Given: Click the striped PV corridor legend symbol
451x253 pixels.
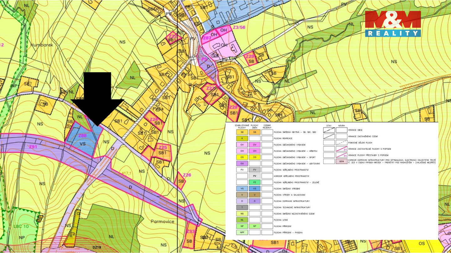Looking at the screenshot, I should [x=255, y=176].
